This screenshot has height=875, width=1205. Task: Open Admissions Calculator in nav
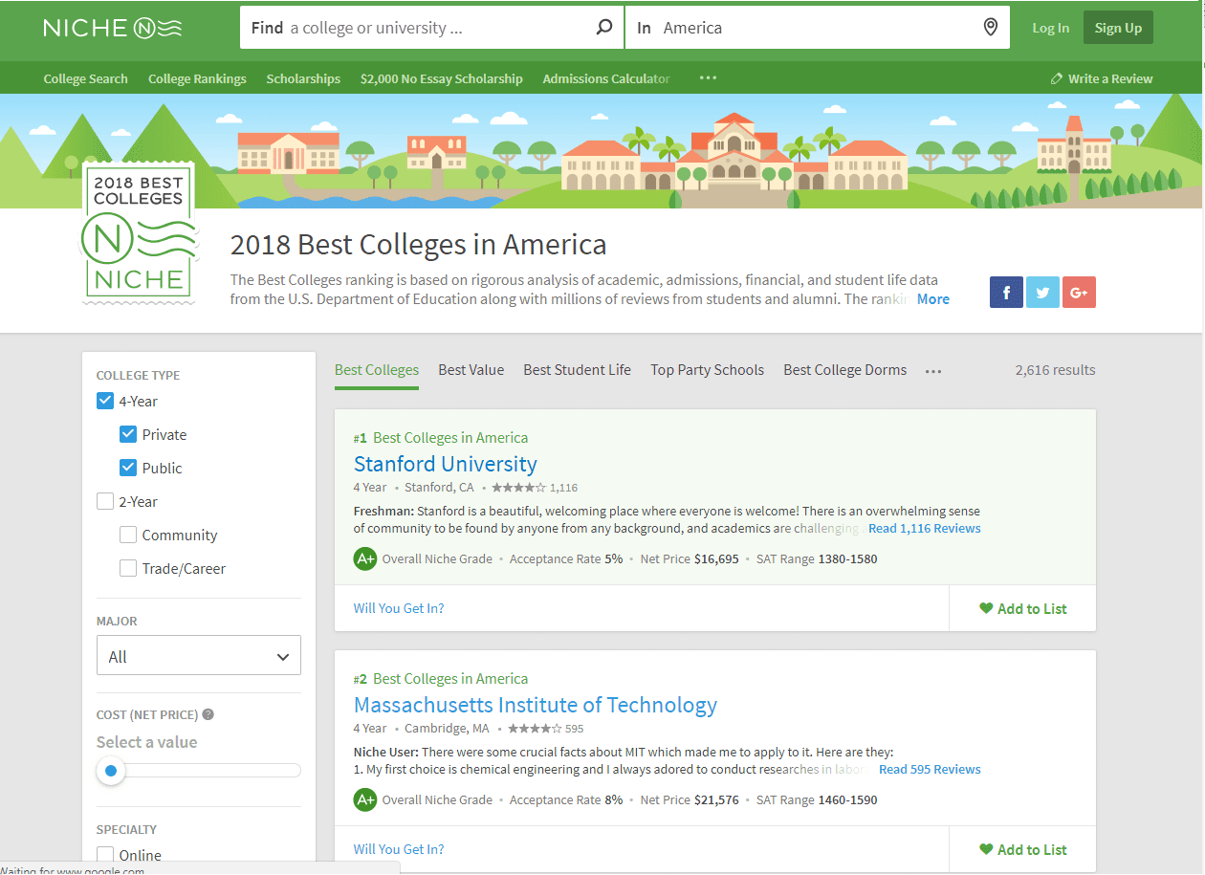coord(606,78)
